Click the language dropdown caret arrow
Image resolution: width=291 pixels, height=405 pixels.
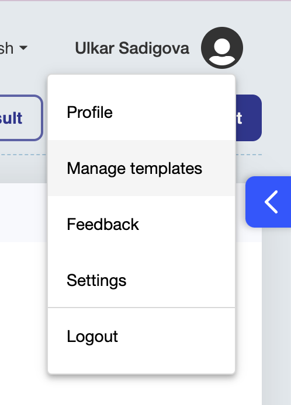tap(23, 48)
